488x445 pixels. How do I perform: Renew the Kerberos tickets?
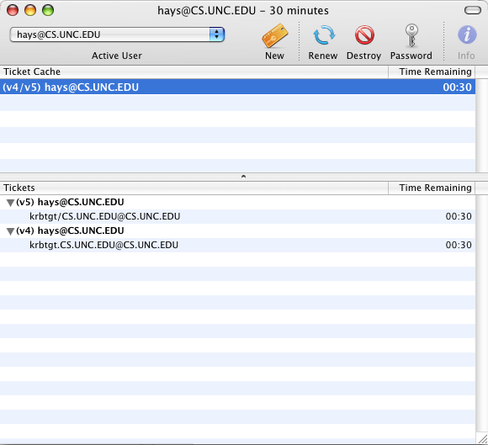click(323, 35)
